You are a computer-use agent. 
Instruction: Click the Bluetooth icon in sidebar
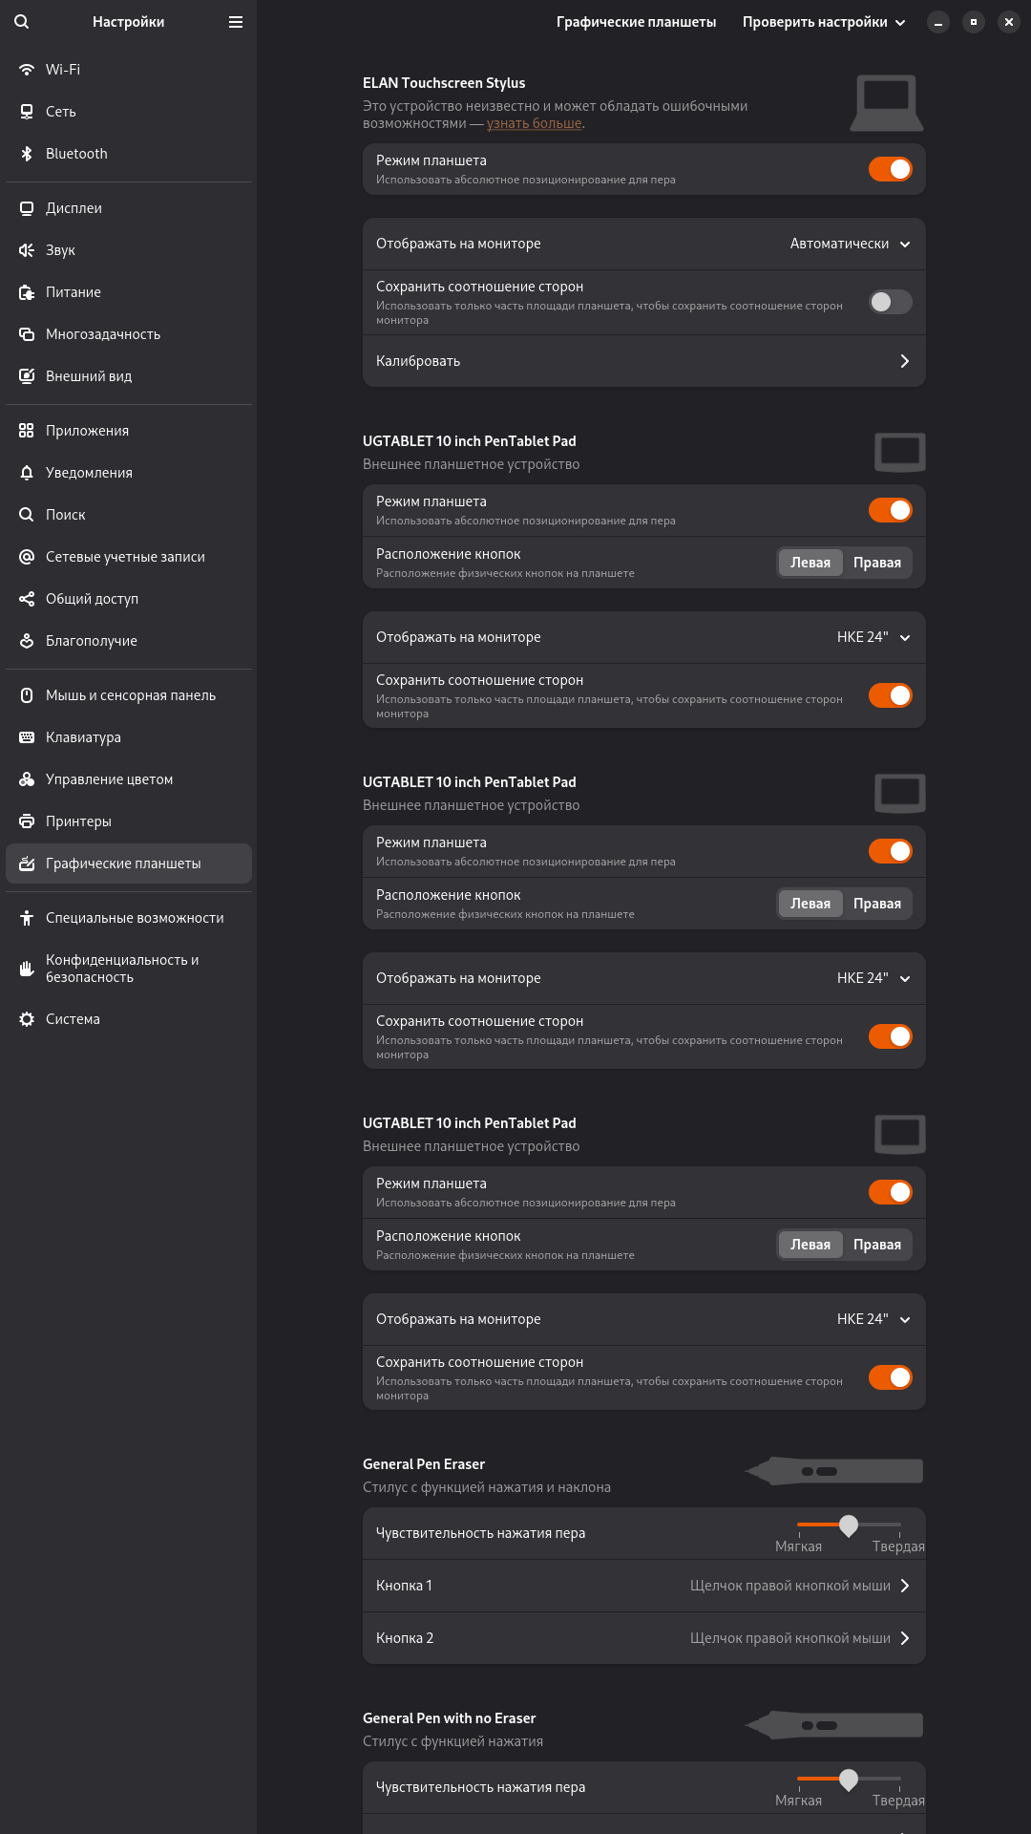click(x=27, y=154)
